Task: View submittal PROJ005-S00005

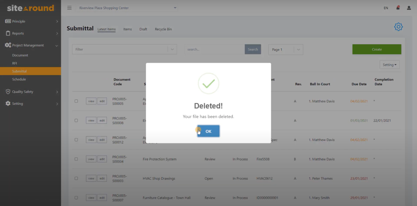Action: pos(91,101)
